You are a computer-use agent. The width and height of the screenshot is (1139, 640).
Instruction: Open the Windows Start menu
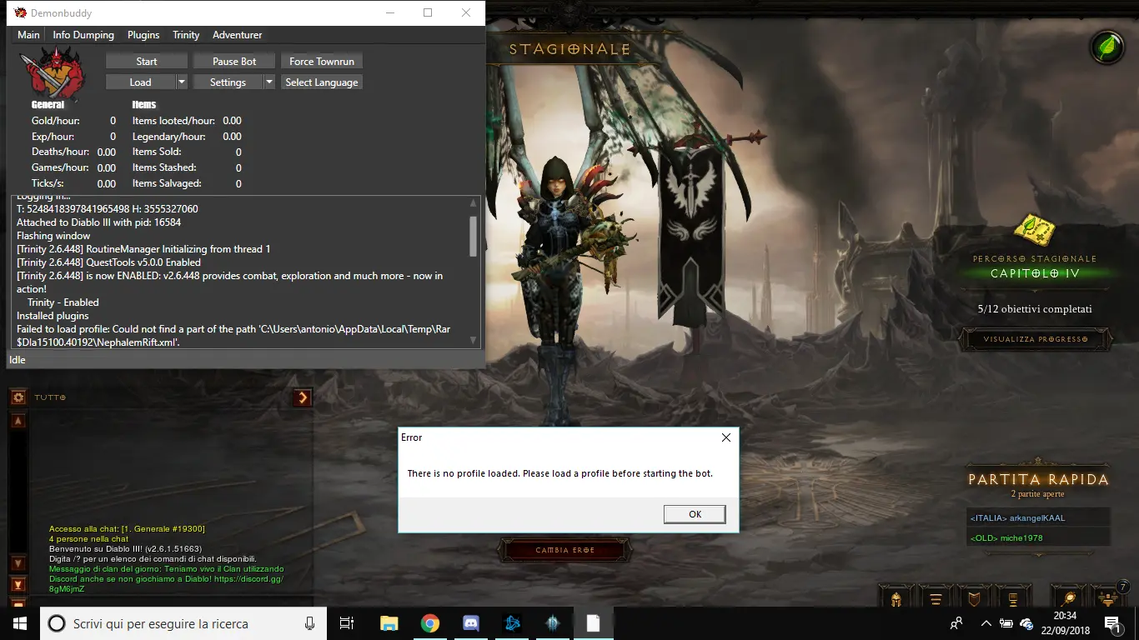coord(20,623)
